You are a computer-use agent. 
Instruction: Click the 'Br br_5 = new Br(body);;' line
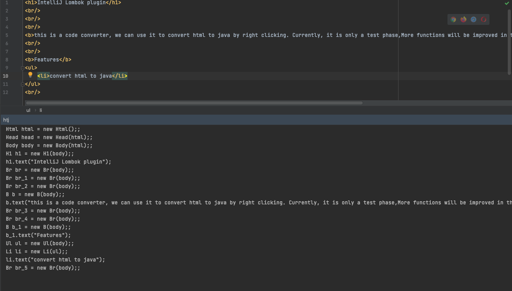tap(43, 268)
